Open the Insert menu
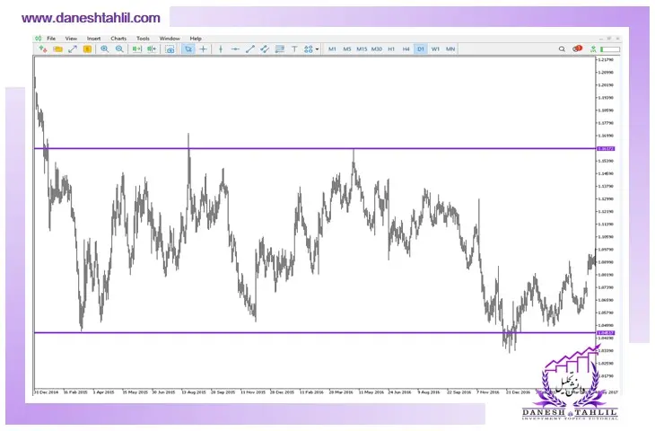The width and height of the screenshot is (655, 431). tap(93, 39)
